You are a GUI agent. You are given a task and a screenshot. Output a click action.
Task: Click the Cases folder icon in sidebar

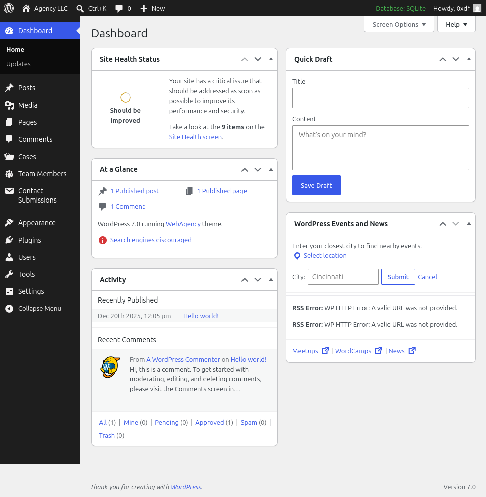pyautogui.click(x=9, y=157)
